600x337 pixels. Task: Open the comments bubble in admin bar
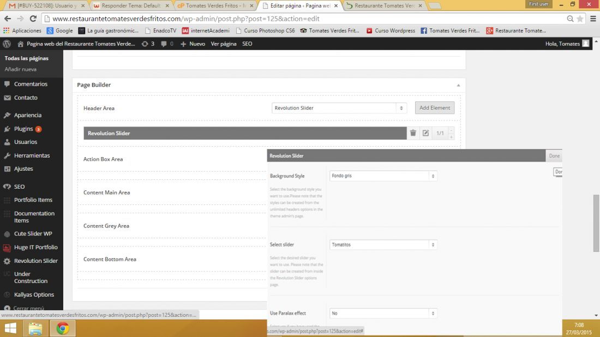(167, 44)
